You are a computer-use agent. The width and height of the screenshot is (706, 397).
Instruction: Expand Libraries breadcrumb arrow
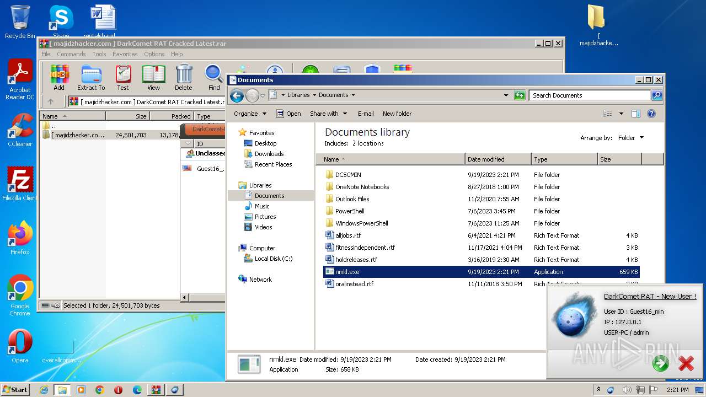tap(314, 95)
